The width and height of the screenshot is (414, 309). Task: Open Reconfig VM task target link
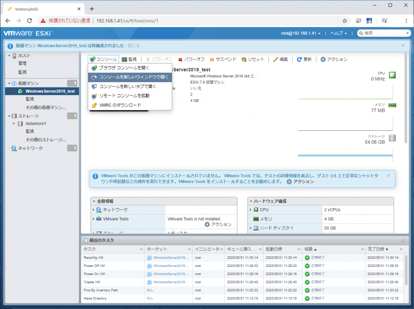[171, 258]
